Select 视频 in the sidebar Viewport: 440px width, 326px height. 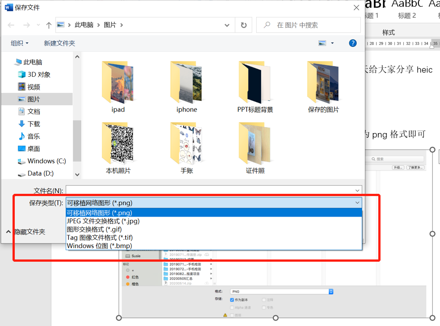[29, 87]
